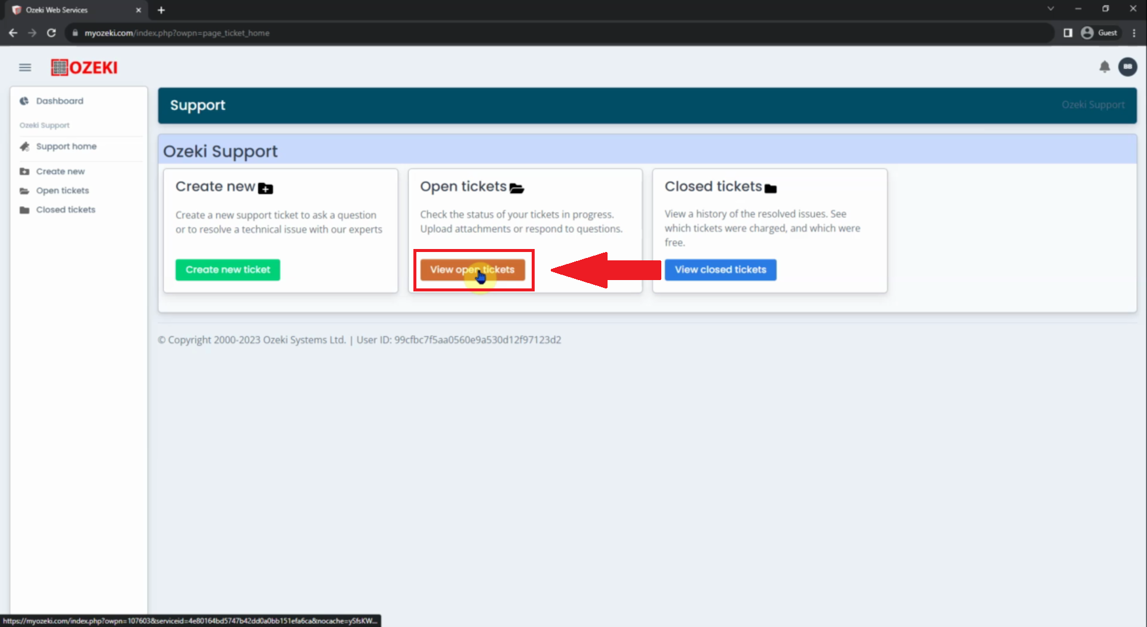Click the Create new ticket button
This screenshot has height=627, width=1147.
point(228,270)
